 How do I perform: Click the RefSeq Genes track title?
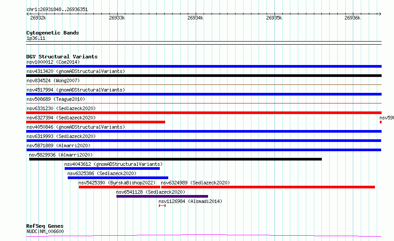coord(45,226)
